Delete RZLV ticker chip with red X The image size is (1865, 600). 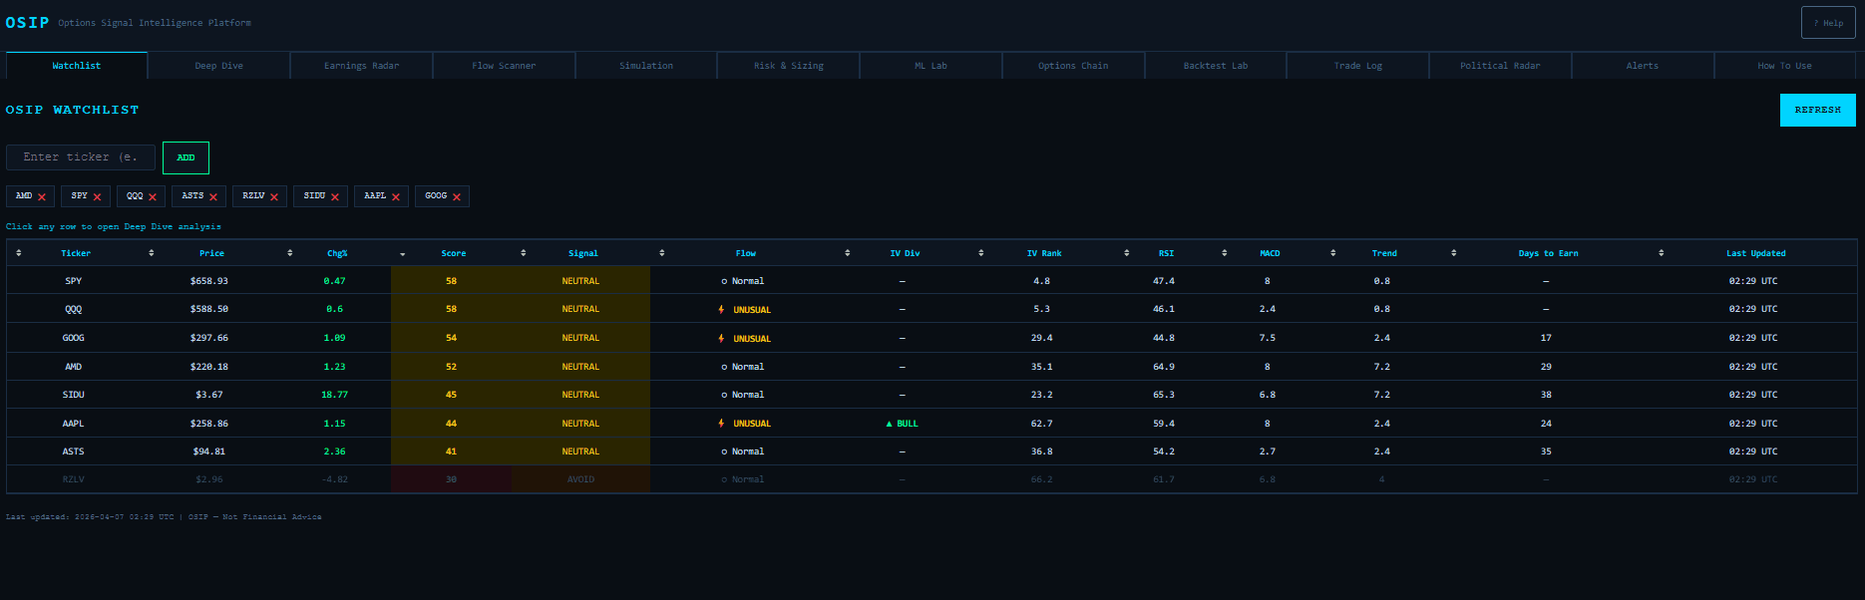tap(274, 197)
